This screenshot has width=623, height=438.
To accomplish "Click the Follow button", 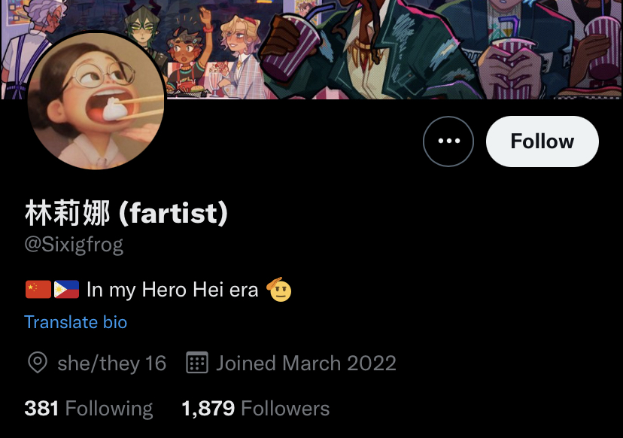I will (x=542, y=141).
